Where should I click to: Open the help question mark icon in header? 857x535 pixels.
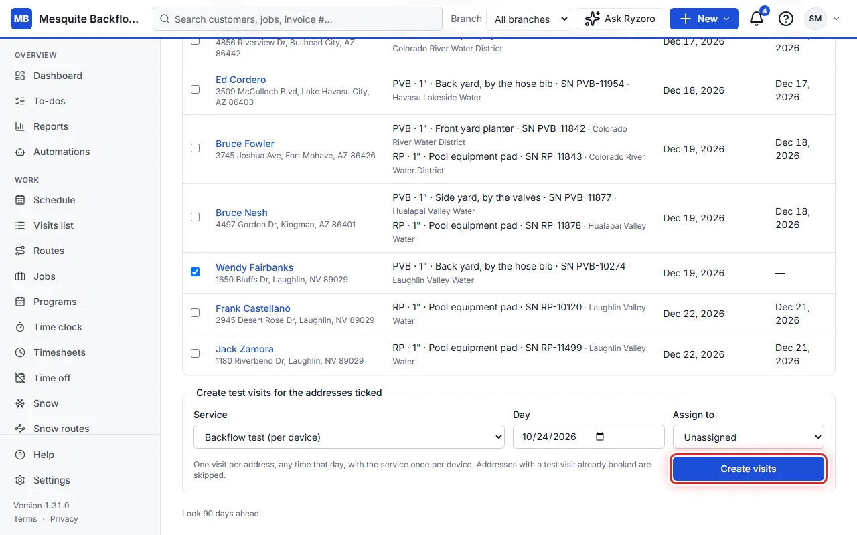786,19
